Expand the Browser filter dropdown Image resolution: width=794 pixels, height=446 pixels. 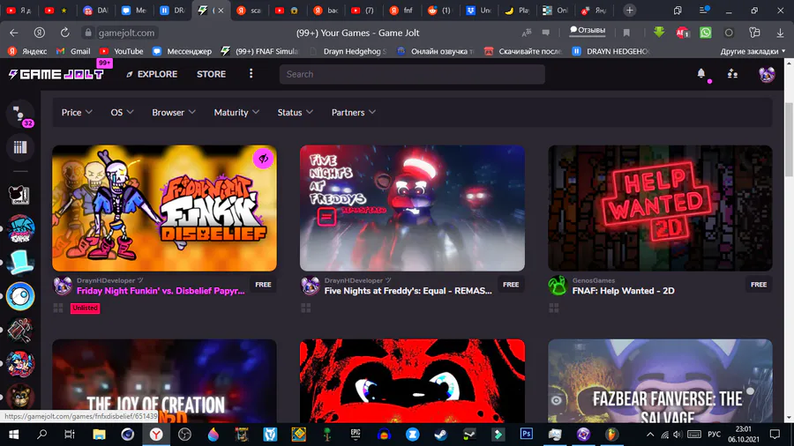pyautogui.click(x=174, y=112)
